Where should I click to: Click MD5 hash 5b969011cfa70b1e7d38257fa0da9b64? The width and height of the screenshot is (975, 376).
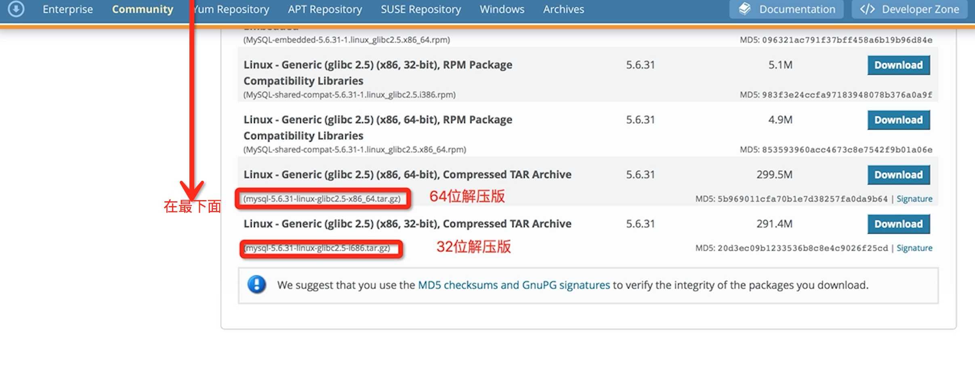click(x=803, y=199)
